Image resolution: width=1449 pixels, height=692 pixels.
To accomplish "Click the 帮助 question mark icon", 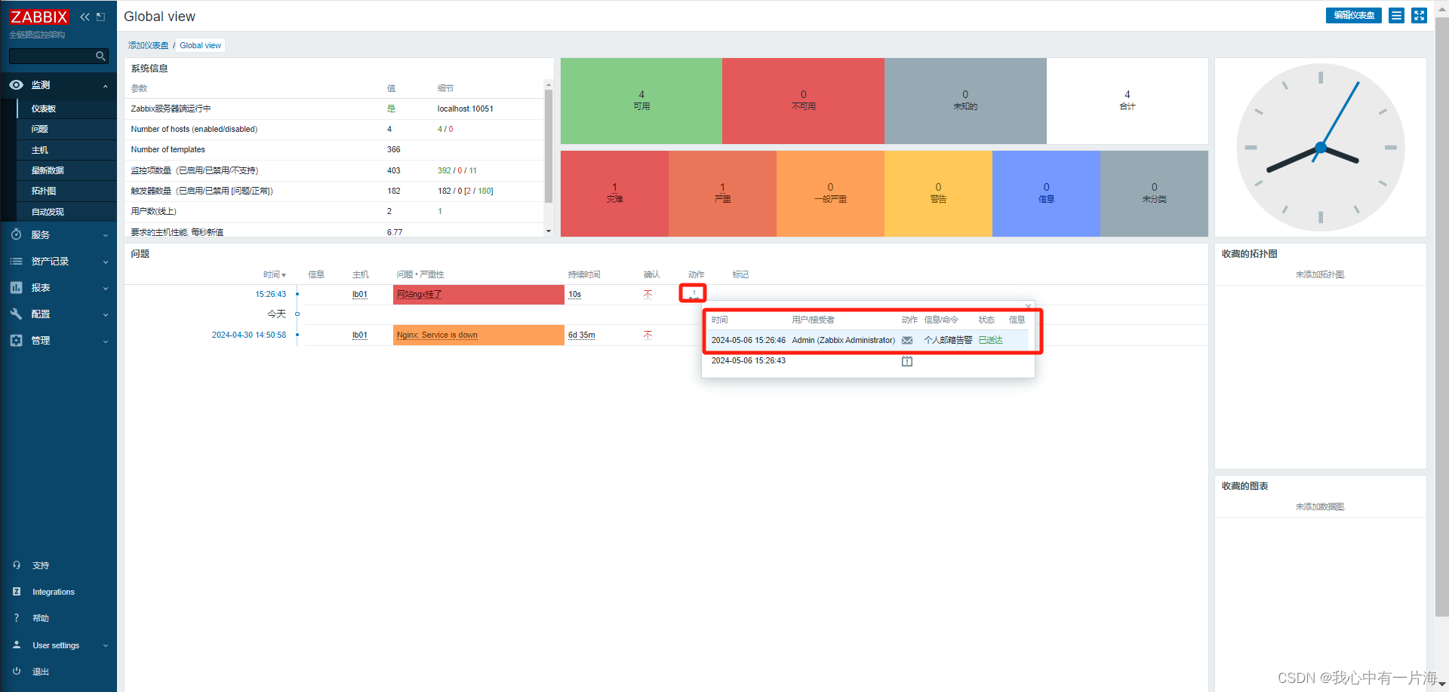I will click(17, 618).
